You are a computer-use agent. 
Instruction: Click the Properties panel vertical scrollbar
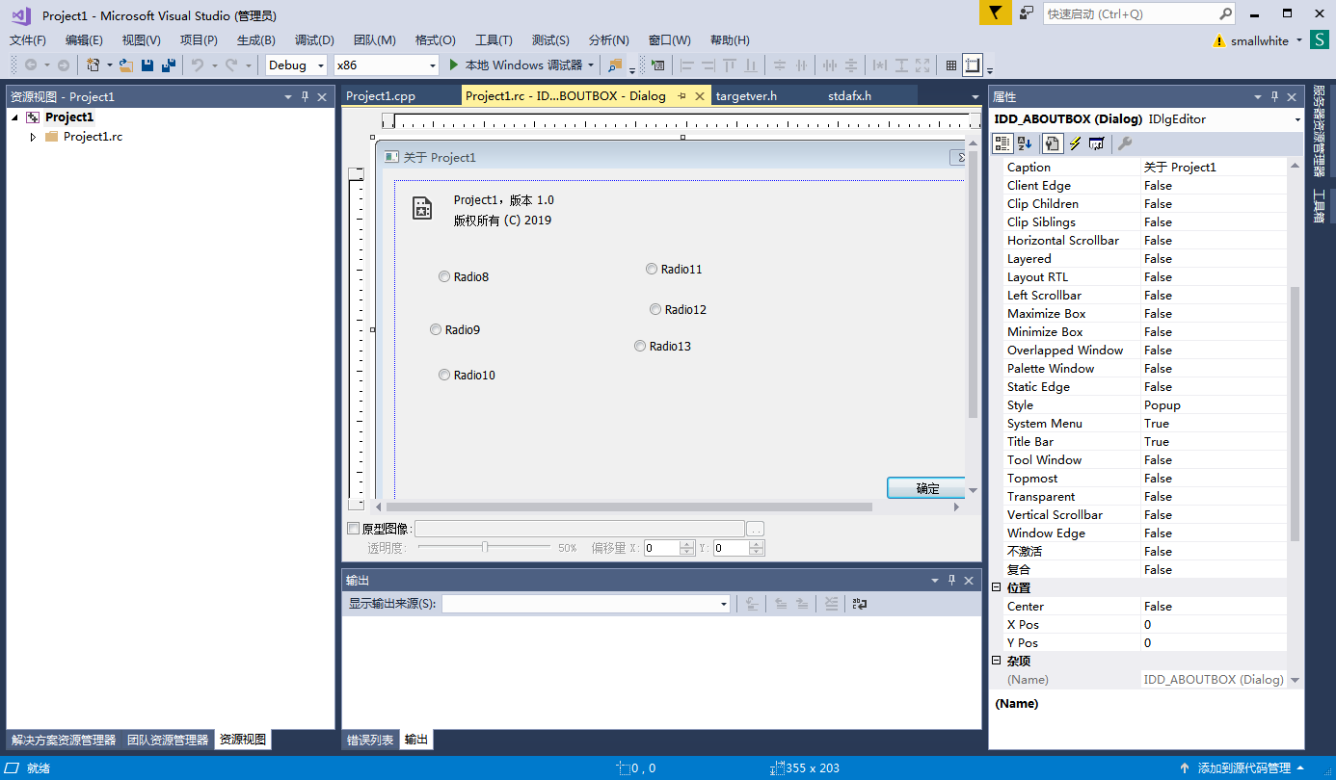(x=1295, y=414)
